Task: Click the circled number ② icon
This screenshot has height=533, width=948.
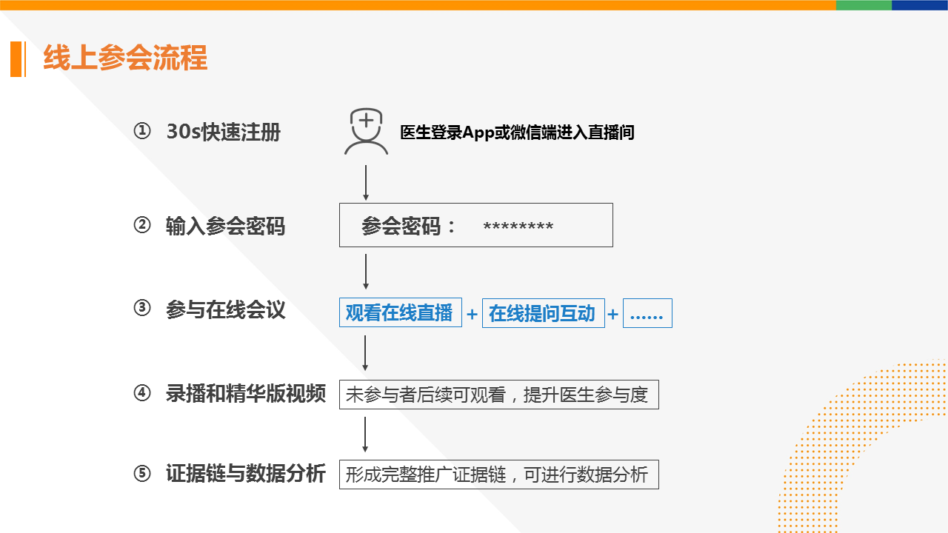Action: click(x=142, y=226)
